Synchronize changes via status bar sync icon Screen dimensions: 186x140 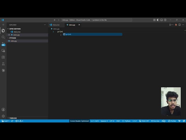(12, 121)
